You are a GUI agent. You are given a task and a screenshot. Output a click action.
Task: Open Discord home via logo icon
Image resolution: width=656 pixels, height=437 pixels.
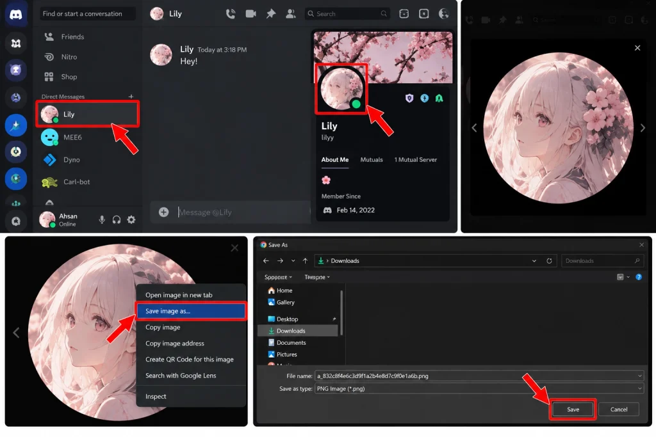16,14
